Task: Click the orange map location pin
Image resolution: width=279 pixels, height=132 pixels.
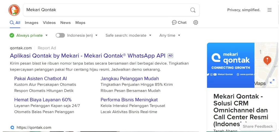Action: pyautogui.click(x=267, y=60)
